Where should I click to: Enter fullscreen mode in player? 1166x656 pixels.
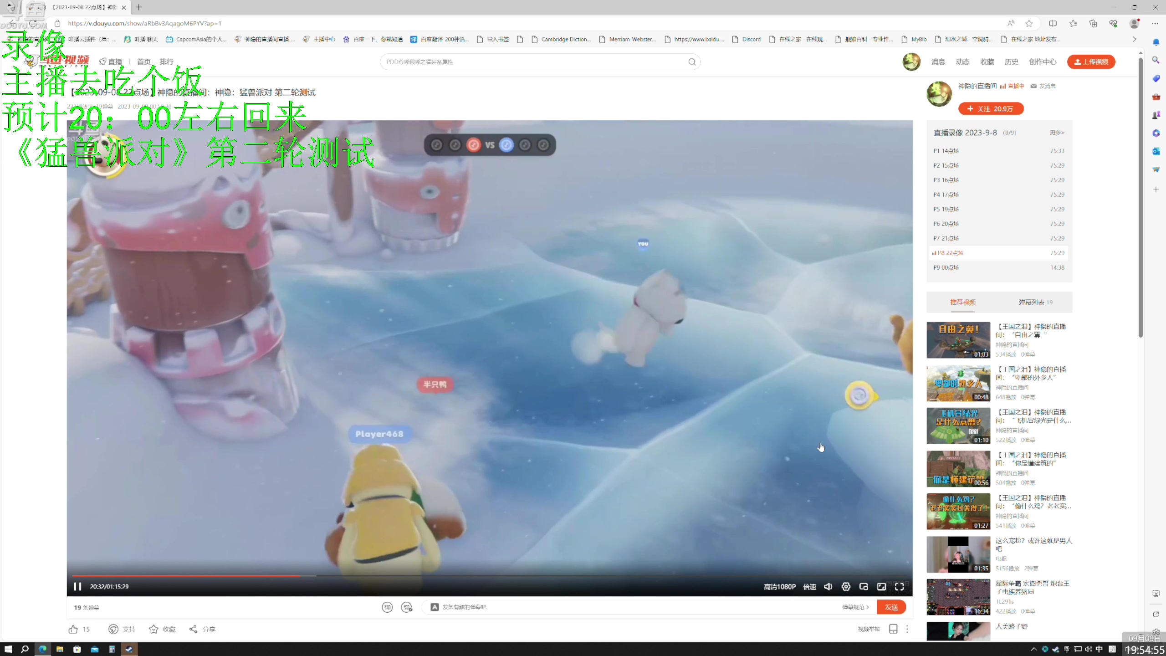coord(899,586)
